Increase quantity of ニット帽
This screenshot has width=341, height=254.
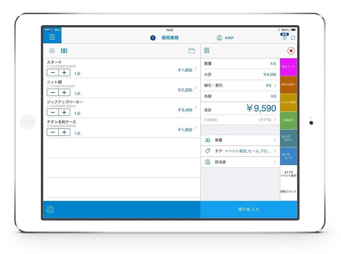[64, 93]
